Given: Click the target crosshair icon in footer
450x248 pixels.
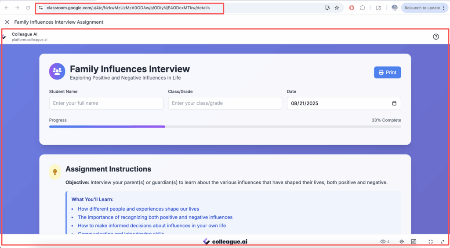Looking at the screenshot, I should (x=402, y=241).
